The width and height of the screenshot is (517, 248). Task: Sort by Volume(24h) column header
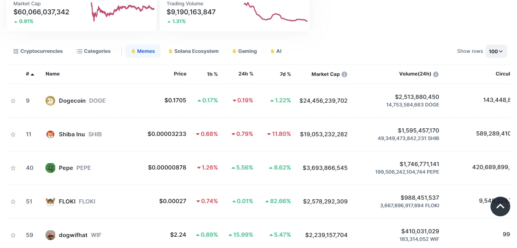tap(415, 74)
